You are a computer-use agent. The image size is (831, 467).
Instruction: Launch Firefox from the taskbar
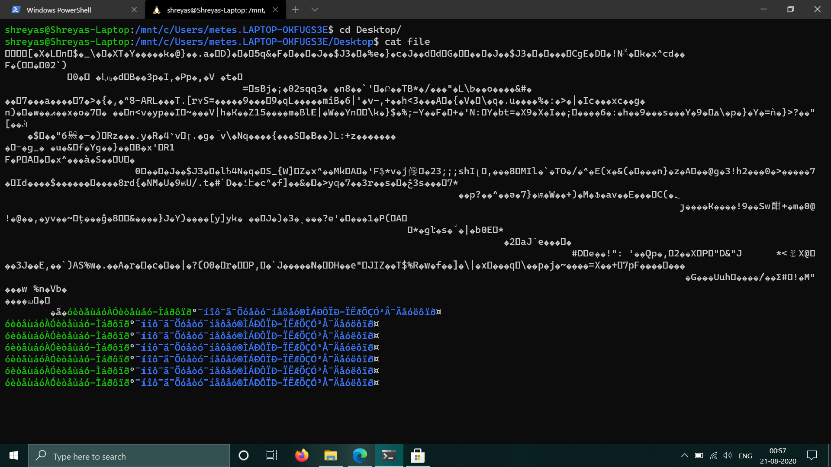coord(302,455)
